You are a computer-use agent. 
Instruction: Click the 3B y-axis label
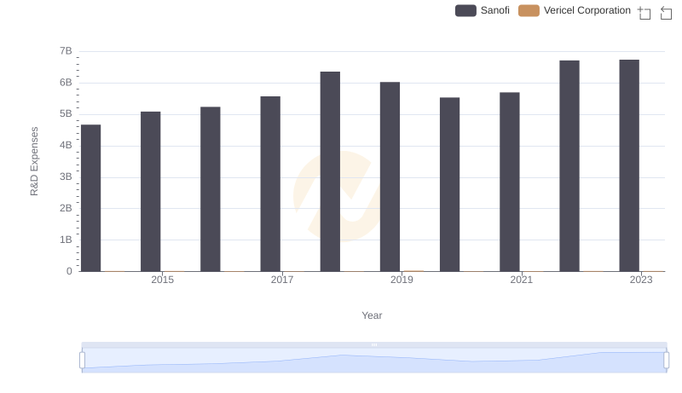tap(66, 177)
